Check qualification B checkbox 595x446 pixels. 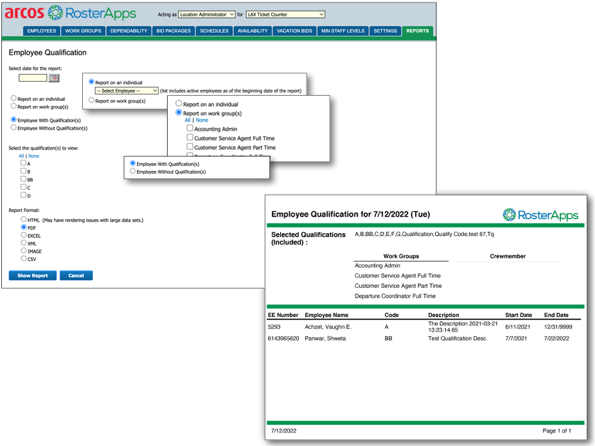click(24, 171)
